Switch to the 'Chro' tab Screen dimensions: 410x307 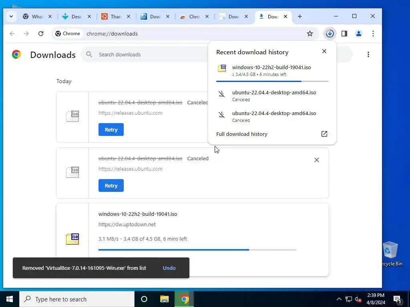[193, 16]
